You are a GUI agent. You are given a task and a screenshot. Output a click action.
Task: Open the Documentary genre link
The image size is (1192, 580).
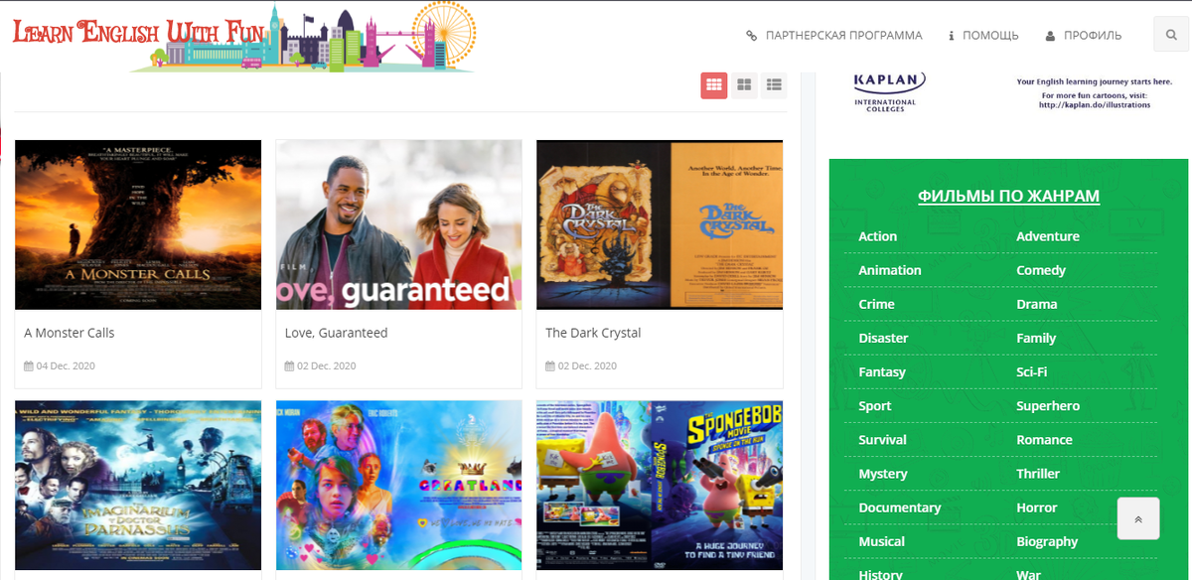pyautogui.click(x=899, y=507)
